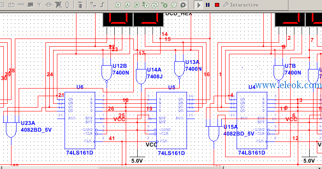Screen dimensions: 322x169
Task: Click the horizontal scrollbar thumb
Action: 161,168
